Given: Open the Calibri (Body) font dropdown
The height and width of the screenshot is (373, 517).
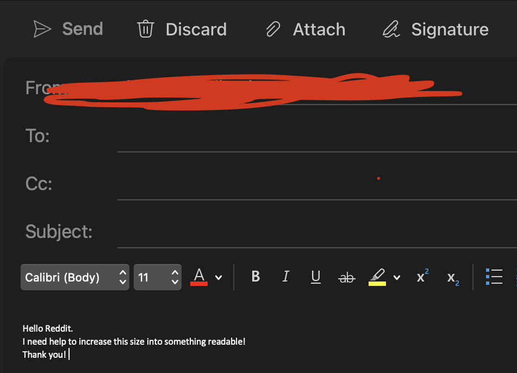Looking at the screenshot, I should coord(75,277).
